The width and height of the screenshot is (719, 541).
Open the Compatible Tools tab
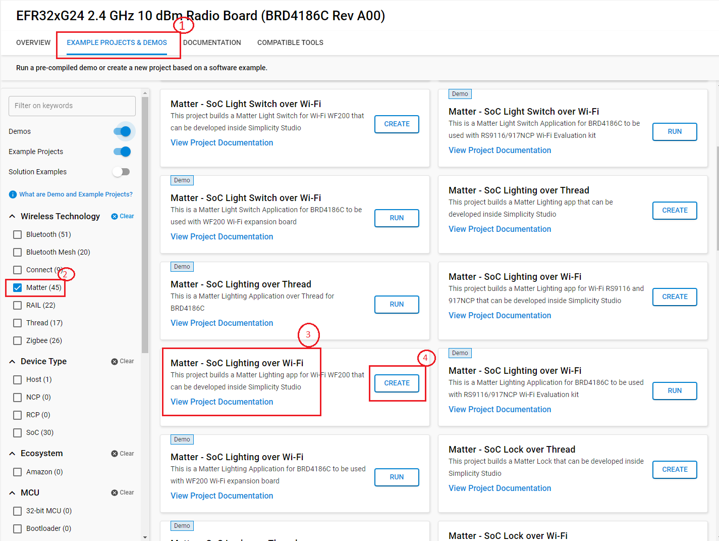pos(290,42)
